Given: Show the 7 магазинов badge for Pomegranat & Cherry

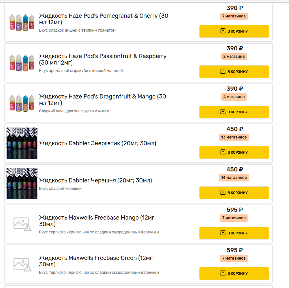Looking at the screenshot, I should pyautogui.click(x=234, y=16).
